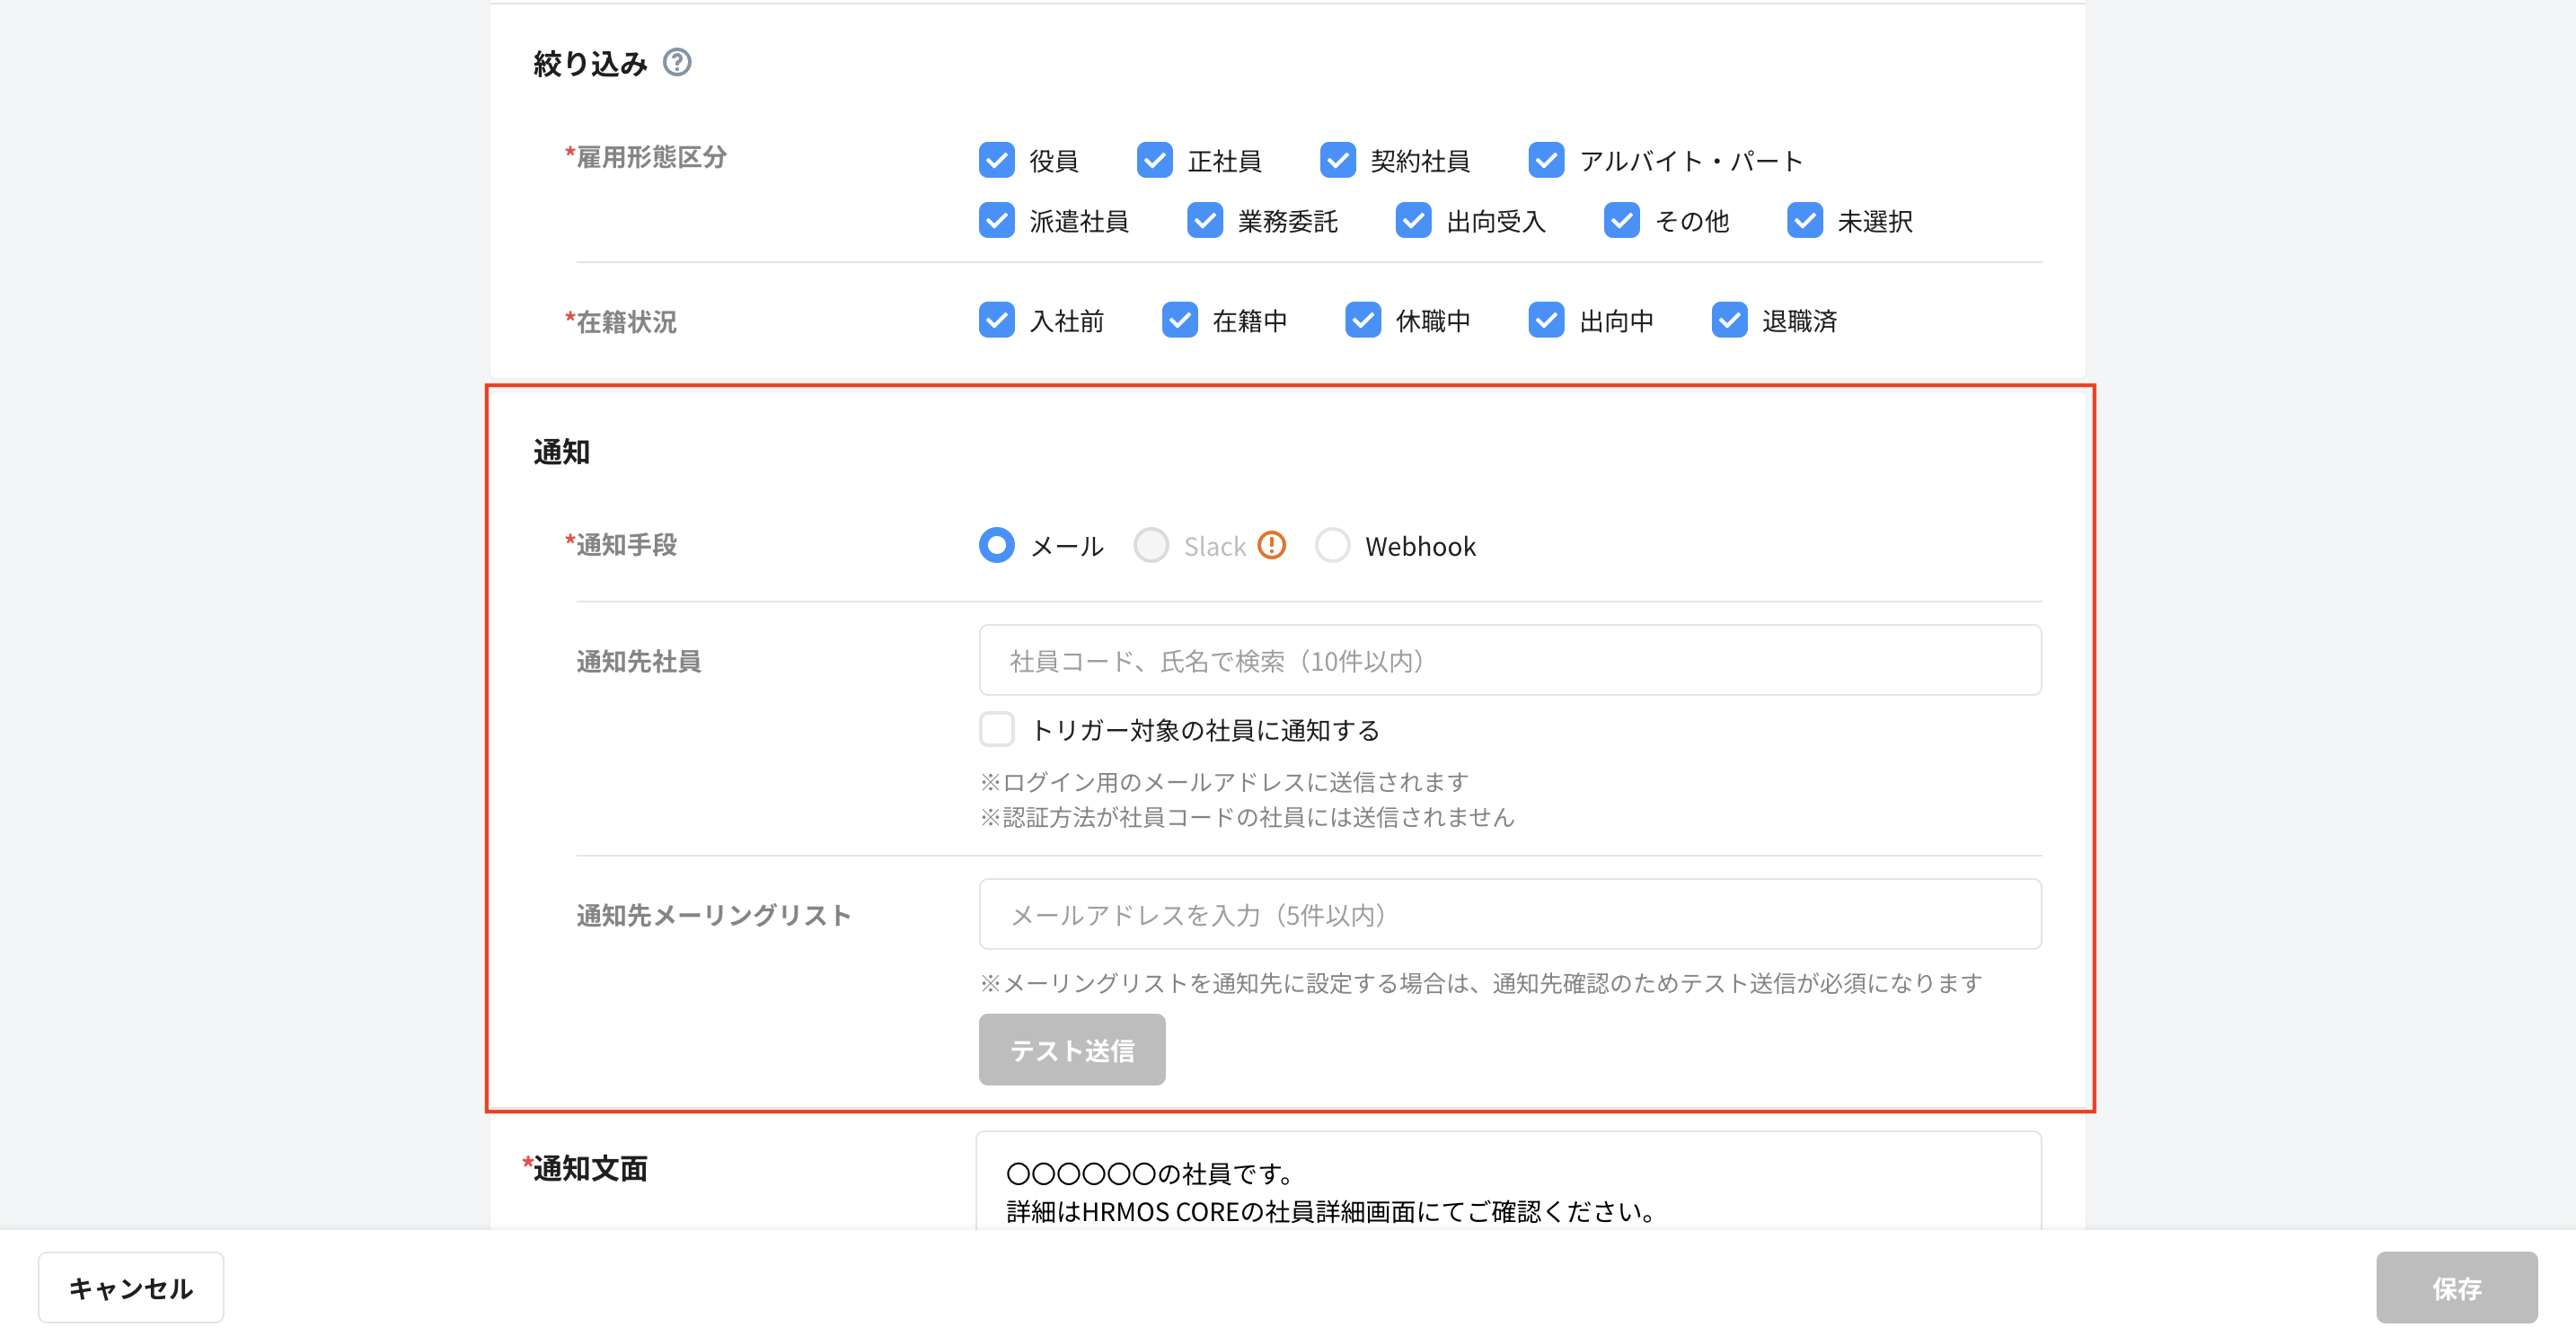Image resolution: width=2576 pixels, height=1336 pixels.
Task: Click the Slack warning exclamation icon
Action: [1271, 545]
